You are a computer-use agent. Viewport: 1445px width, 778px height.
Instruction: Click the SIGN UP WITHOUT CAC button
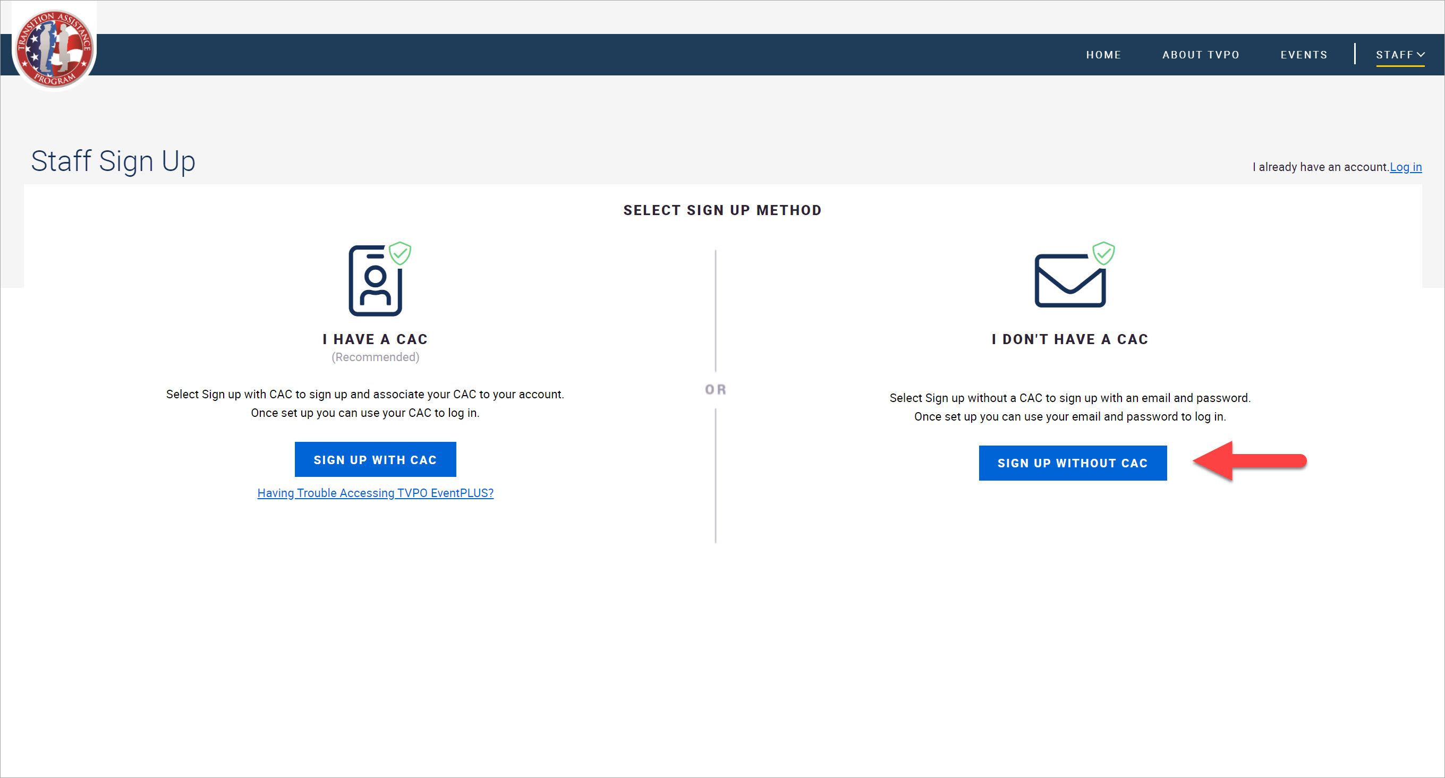tap(1072, 463)
